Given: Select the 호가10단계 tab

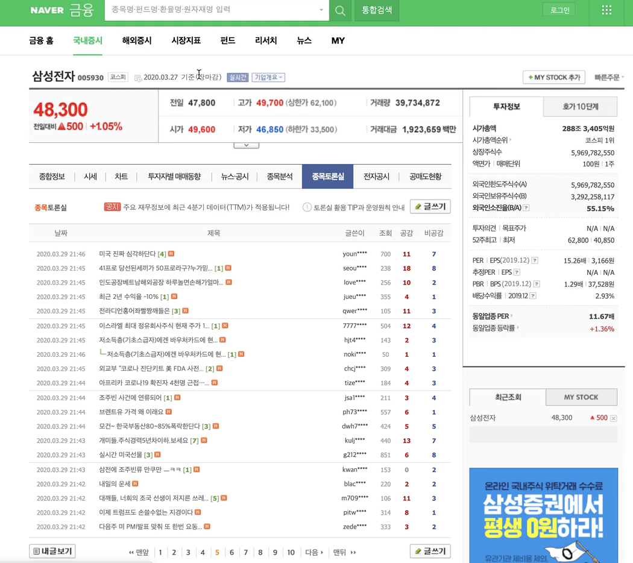Looking at the screenshot, I should pos(580,107).
